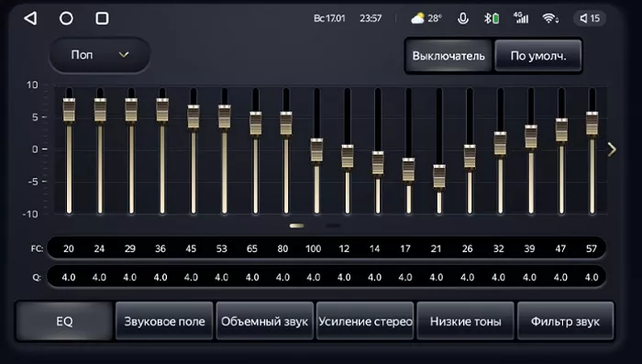
Task: Tap the volume speaker icon showing 15
Action: [590, 18]
